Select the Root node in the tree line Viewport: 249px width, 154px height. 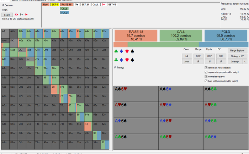pos(46,5)
